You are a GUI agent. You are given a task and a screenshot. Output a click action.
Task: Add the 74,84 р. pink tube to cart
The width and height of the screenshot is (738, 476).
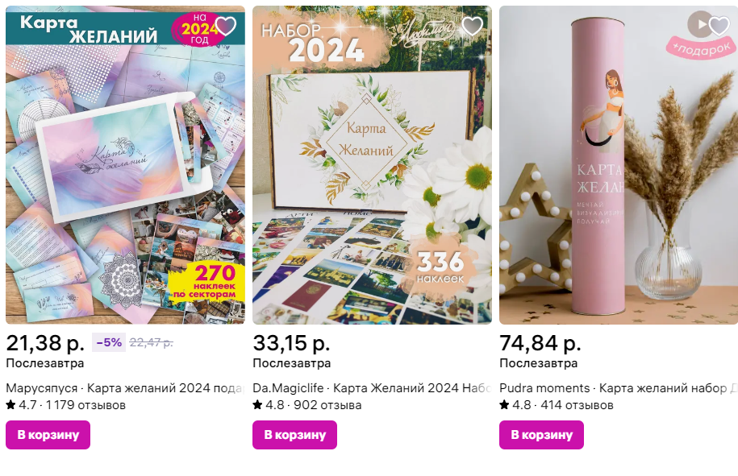[x=541, y=435]
